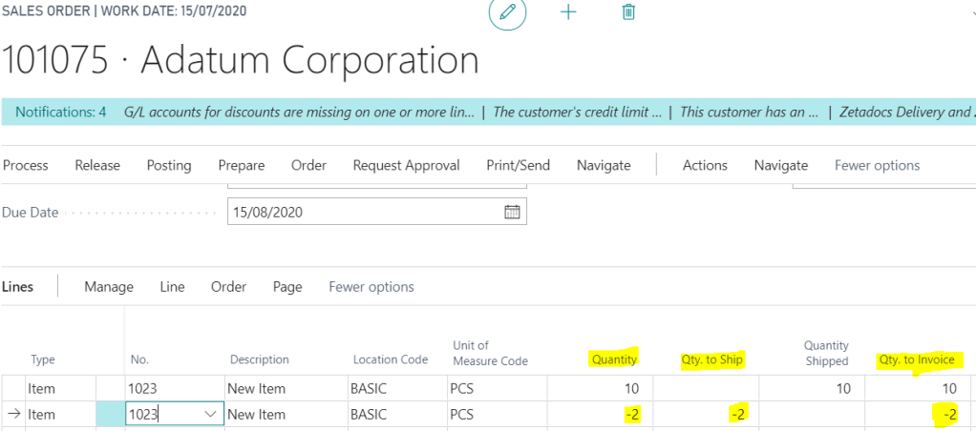This screenshot has height=431, width=976.
Task: Open the Release menu
Action: pos(97,165)
